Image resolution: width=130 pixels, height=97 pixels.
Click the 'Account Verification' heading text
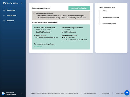[41, 8]
